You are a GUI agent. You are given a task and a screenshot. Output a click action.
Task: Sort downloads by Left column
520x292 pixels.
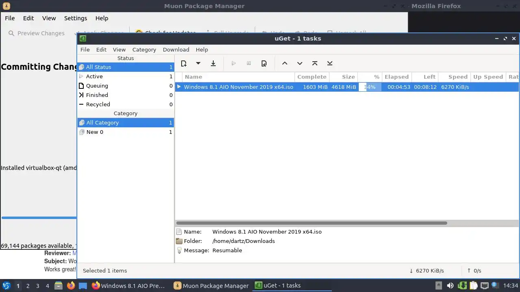point(425,77)
